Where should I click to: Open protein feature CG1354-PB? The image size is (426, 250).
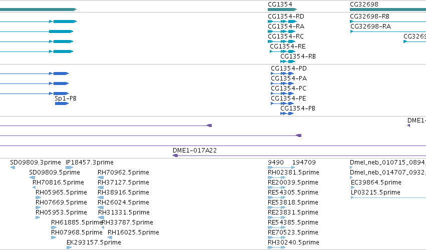[x=298, y=108]
